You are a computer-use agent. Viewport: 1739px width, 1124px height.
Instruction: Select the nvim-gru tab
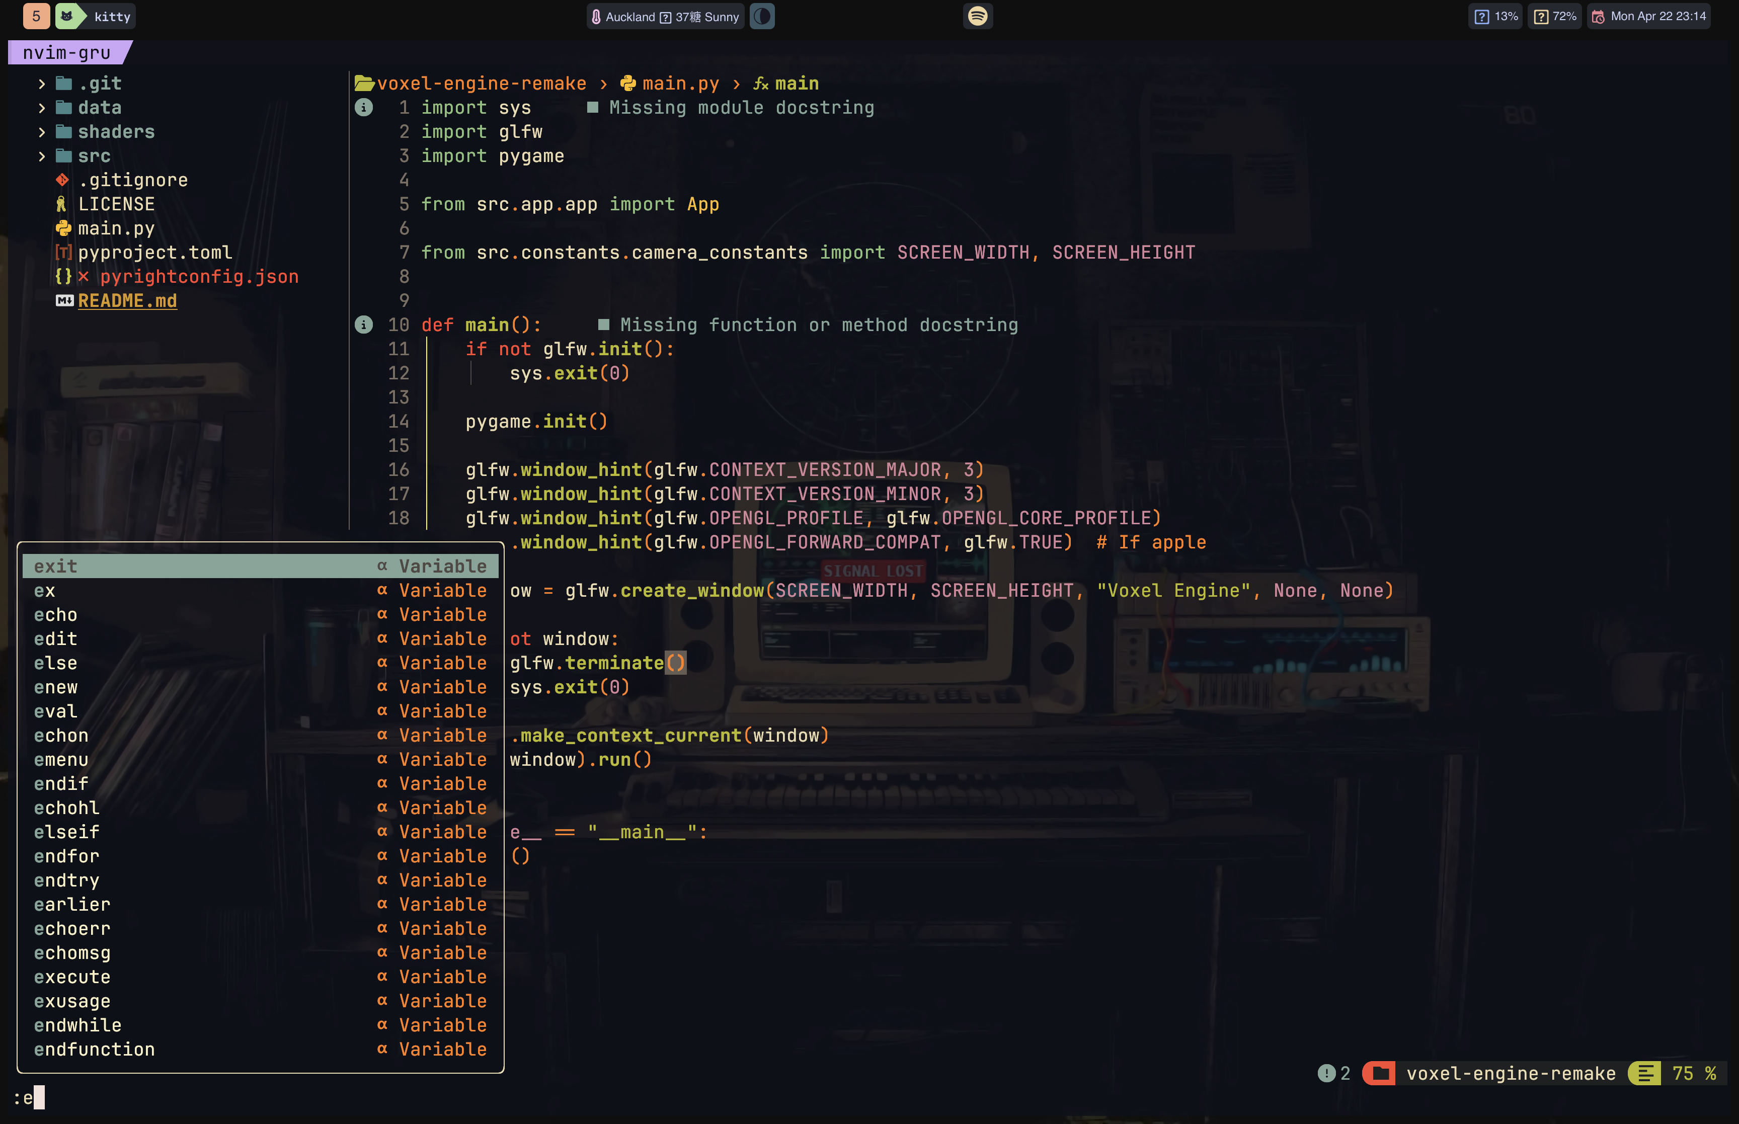[x=67, y=52]
